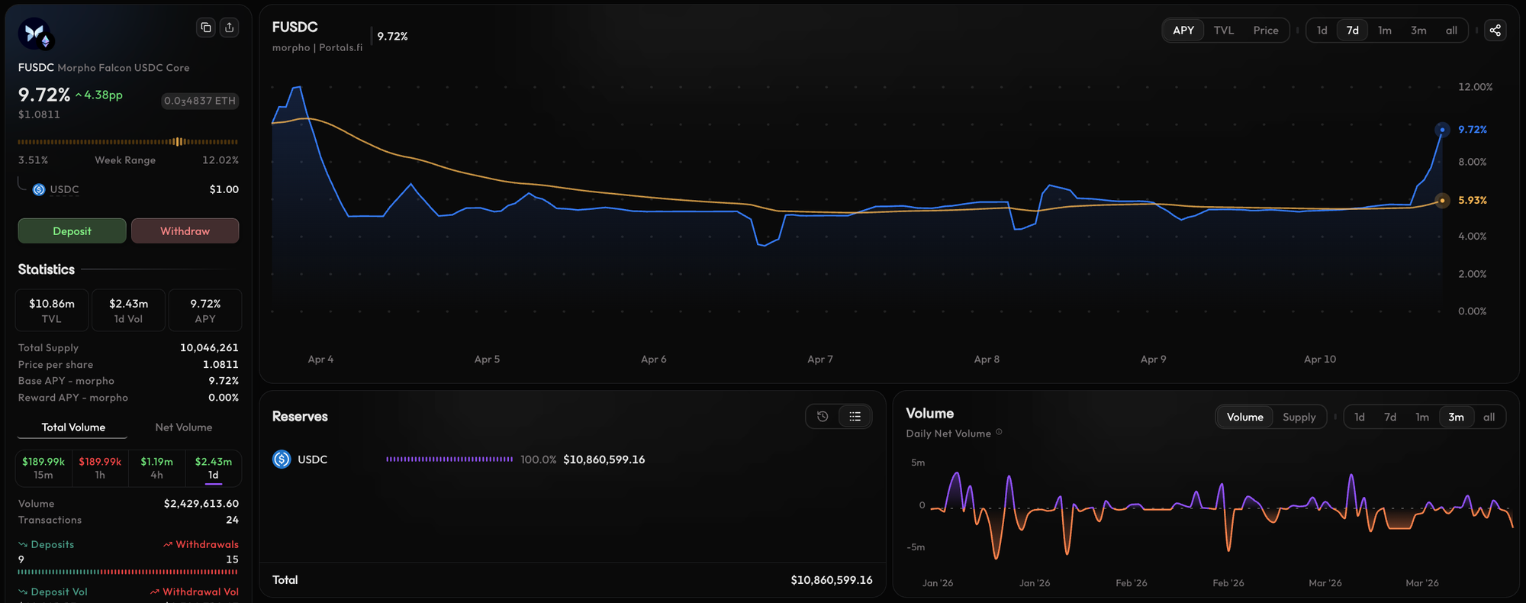1526x603 pixels.
Task: Click the Withdrawal Vol label
Action: click(x=195, y=592)
